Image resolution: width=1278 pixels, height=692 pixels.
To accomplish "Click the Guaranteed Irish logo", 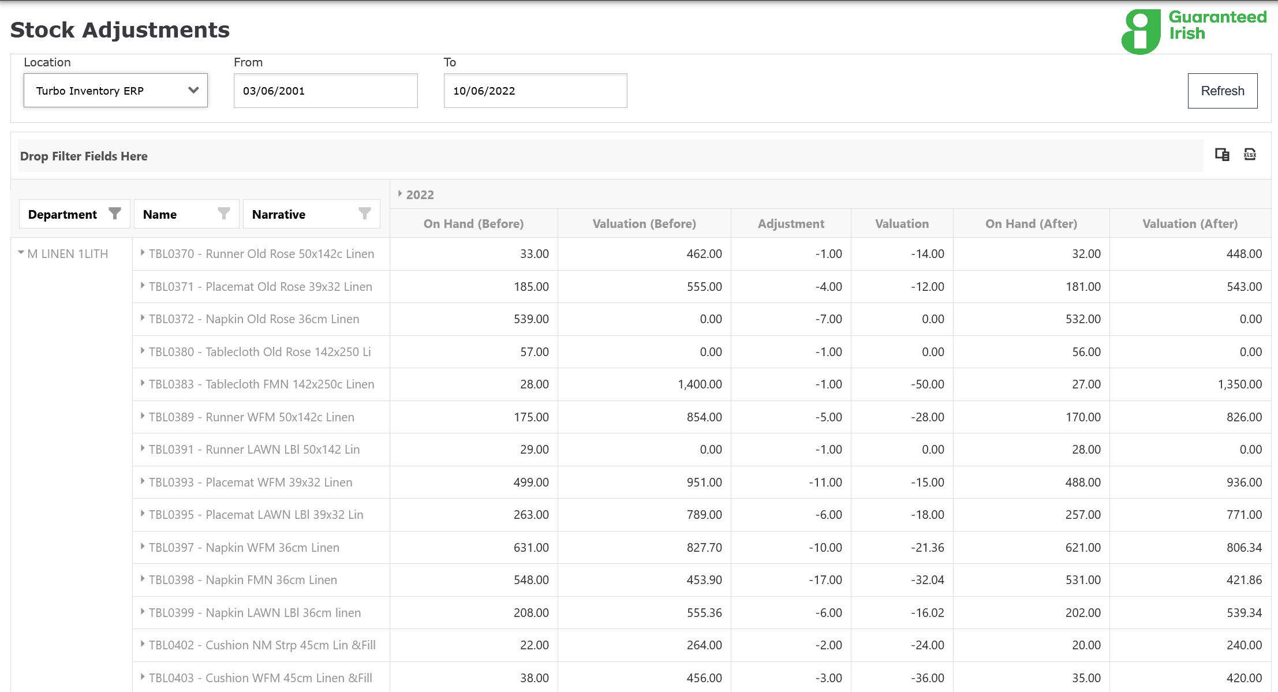I will [1193, 31].
